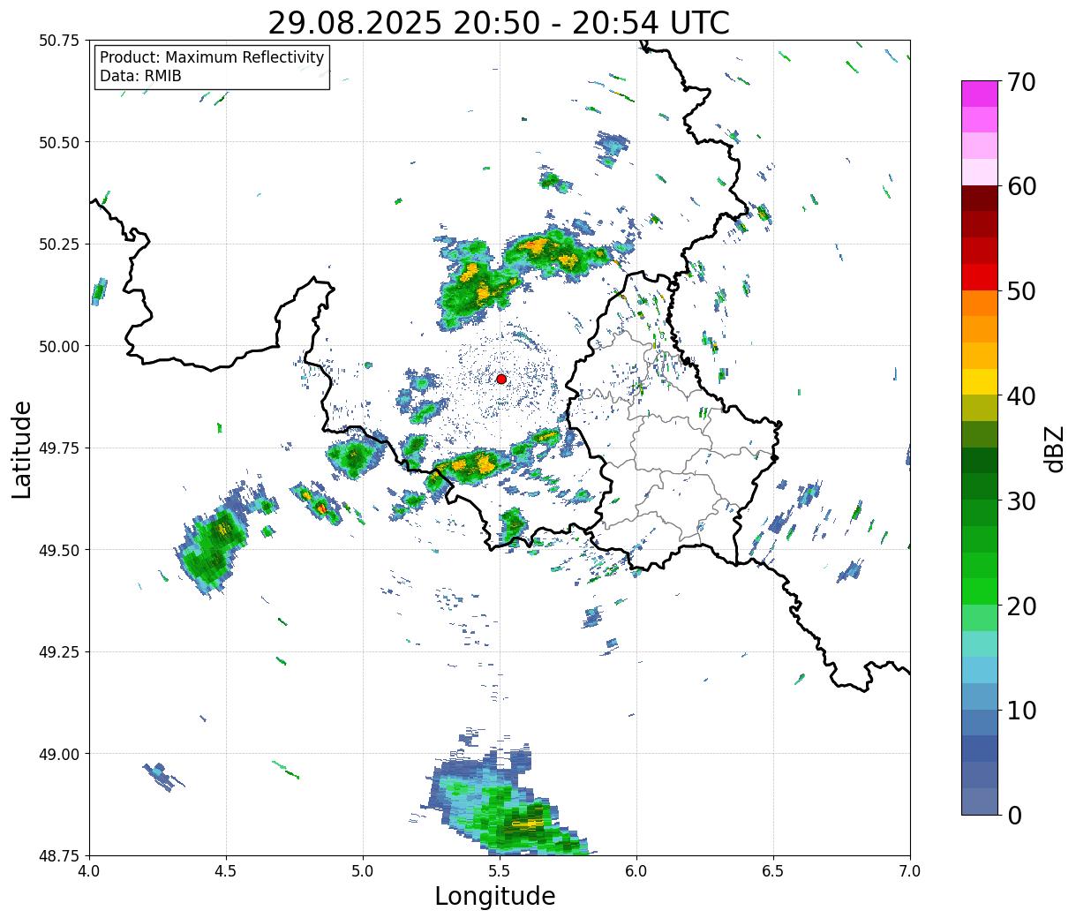Viewport: 1076px width, 918px height.
Task: Click the colorbar tick label 70
Action: (1021, 82)
